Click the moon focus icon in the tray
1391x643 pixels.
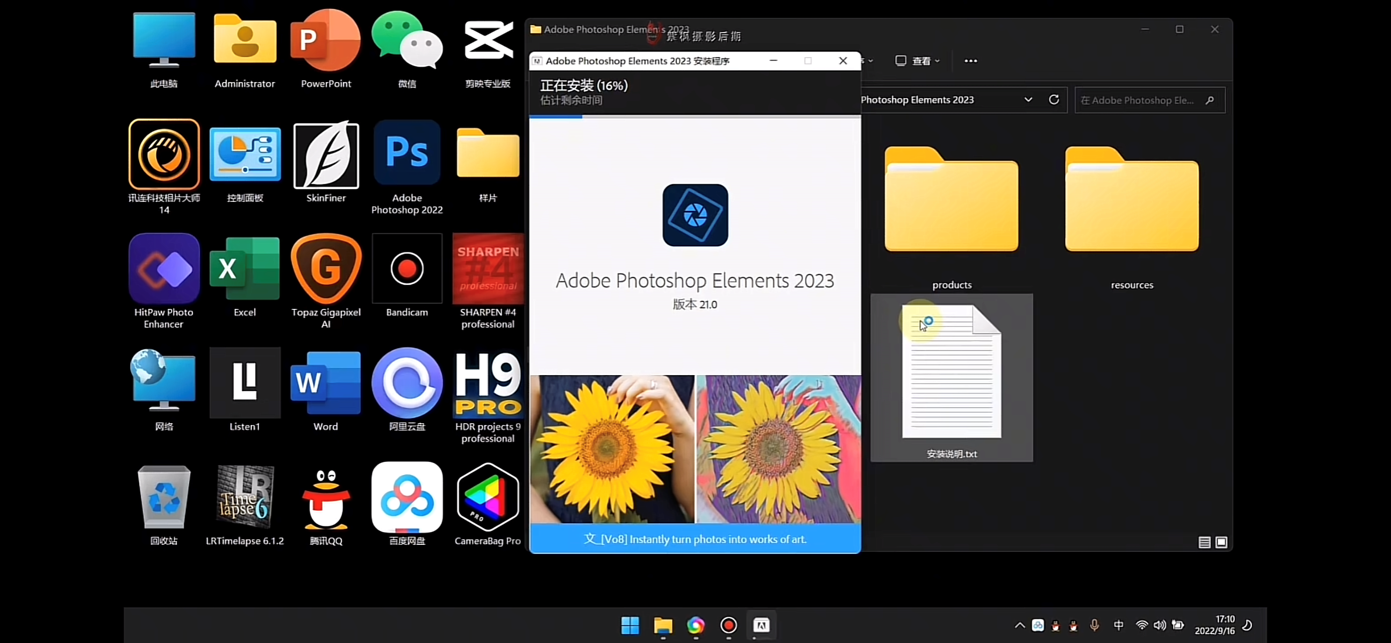click(x=1247, y=625)
